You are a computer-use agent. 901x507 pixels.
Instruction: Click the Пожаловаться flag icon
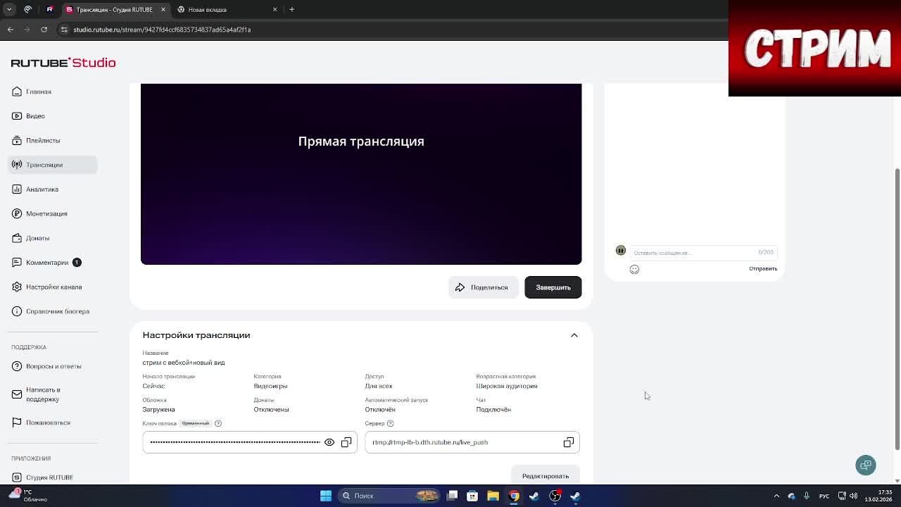17,423
